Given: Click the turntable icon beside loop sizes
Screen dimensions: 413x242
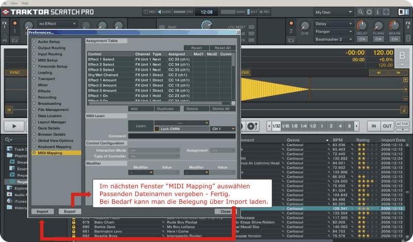Looking at the screenshot, I should pyautogui.click(x=253, y=126).
